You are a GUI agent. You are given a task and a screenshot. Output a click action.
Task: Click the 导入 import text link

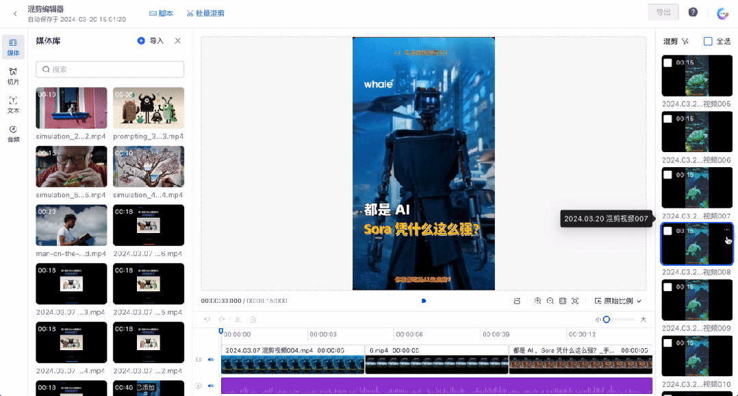pyautogui.click(x=156, y=41)
